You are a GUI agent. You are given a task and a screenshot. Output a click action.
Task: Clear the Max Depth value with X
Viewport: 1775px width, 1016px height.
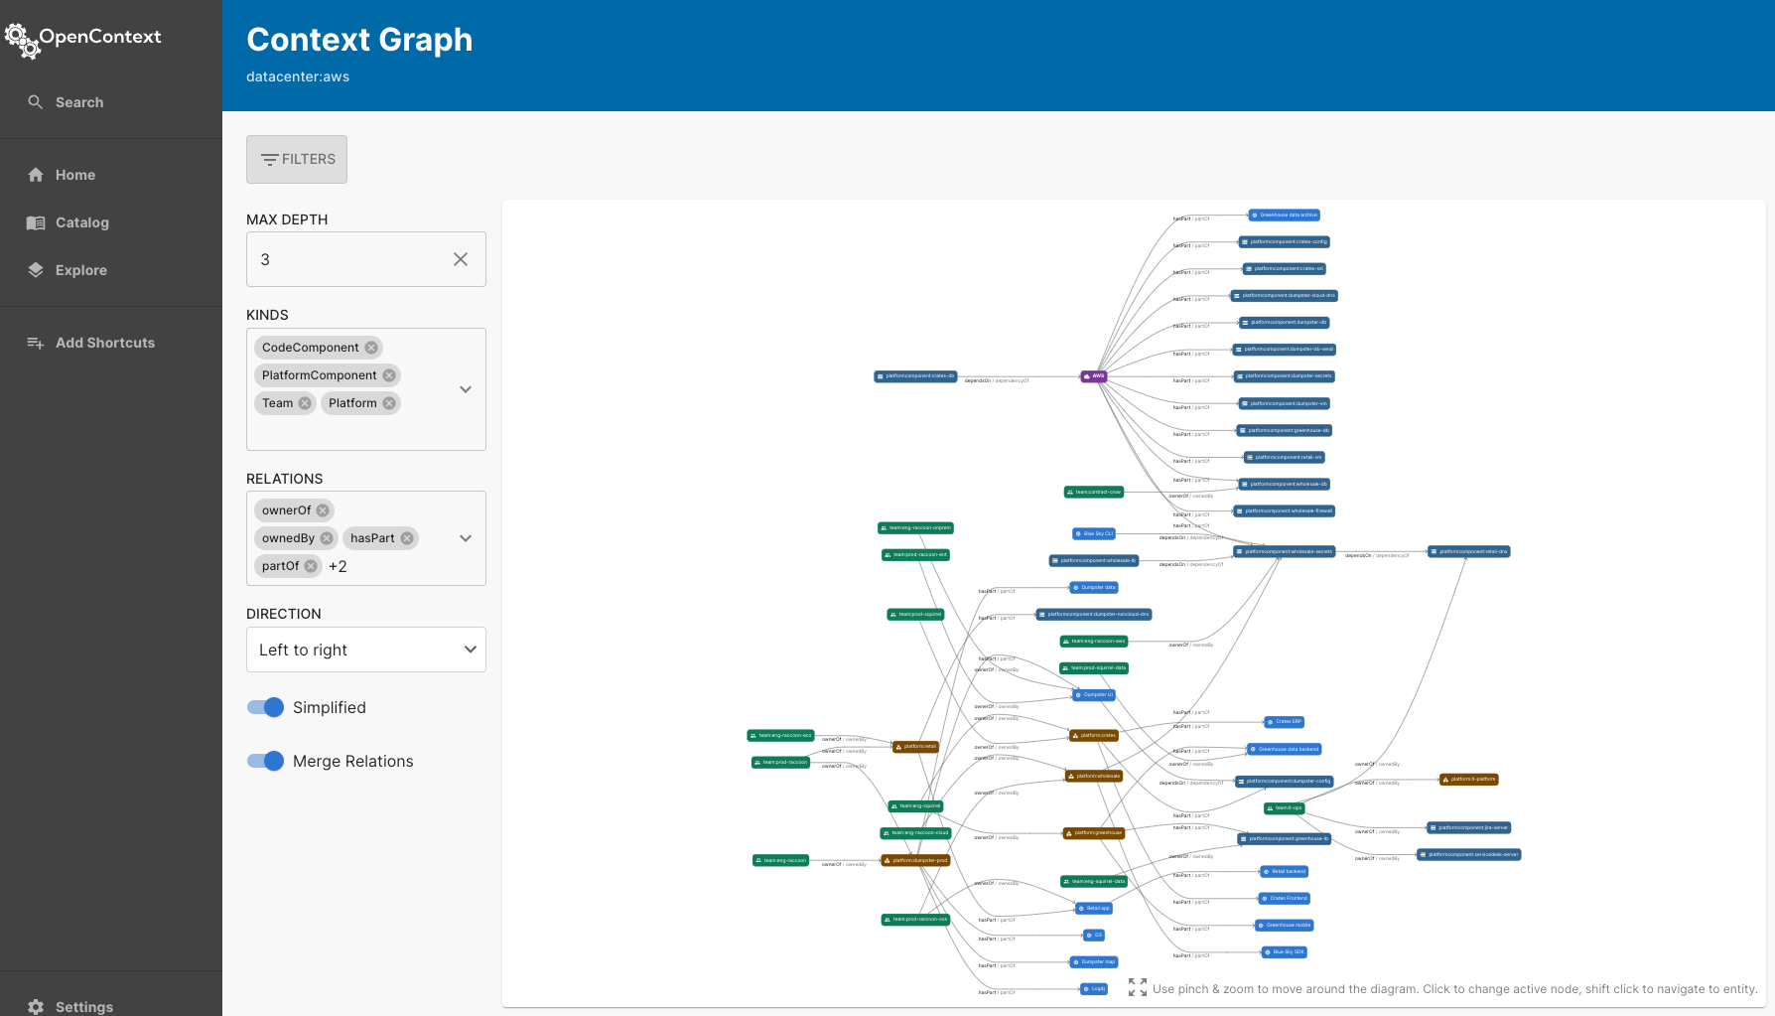coord(461,259)
